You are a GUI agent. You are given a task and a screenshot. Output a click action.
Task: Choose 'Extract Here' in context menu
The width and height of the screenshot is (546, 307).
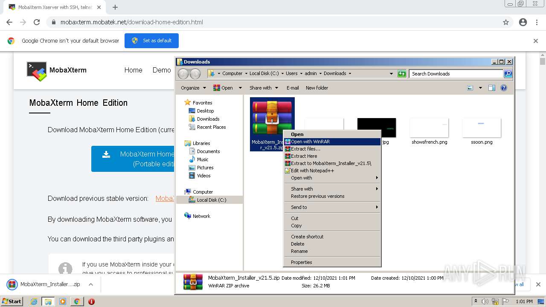pos(332,156)
